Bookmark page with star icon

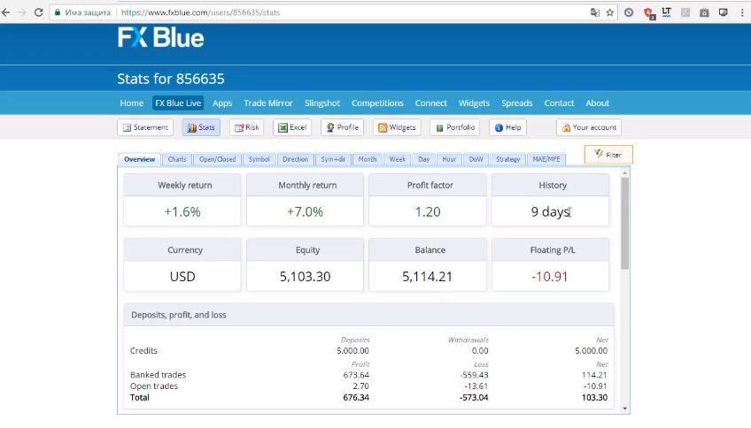click(610, 13)
